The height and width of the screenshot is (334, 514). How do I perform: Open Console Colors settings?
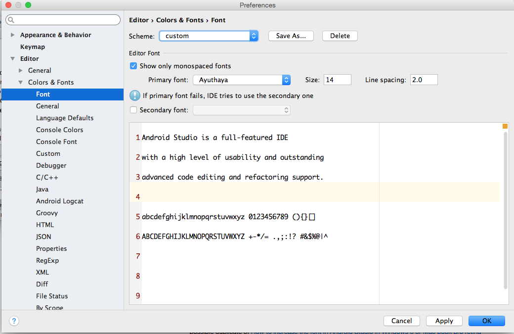[60, 130]
